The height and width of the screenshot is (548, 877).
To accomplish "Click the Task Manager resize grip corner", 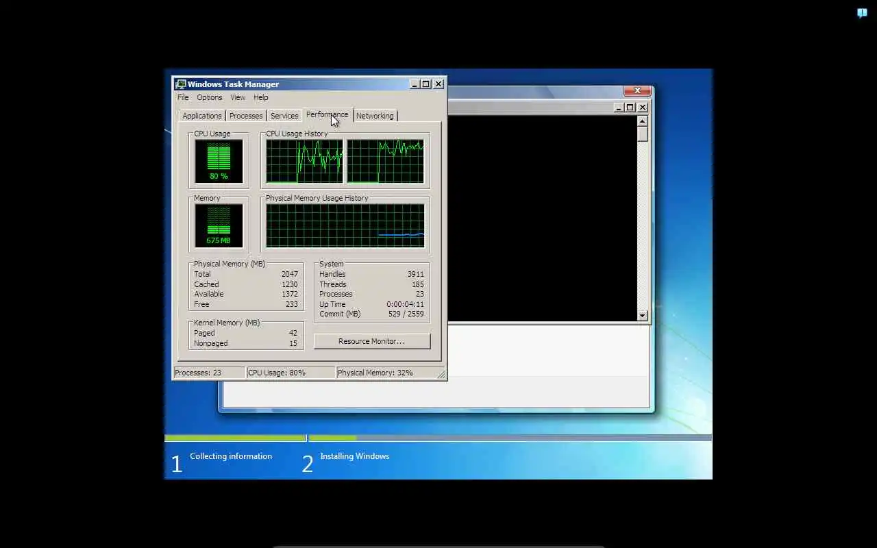I will pyautogui.click(x=441, y=374).
